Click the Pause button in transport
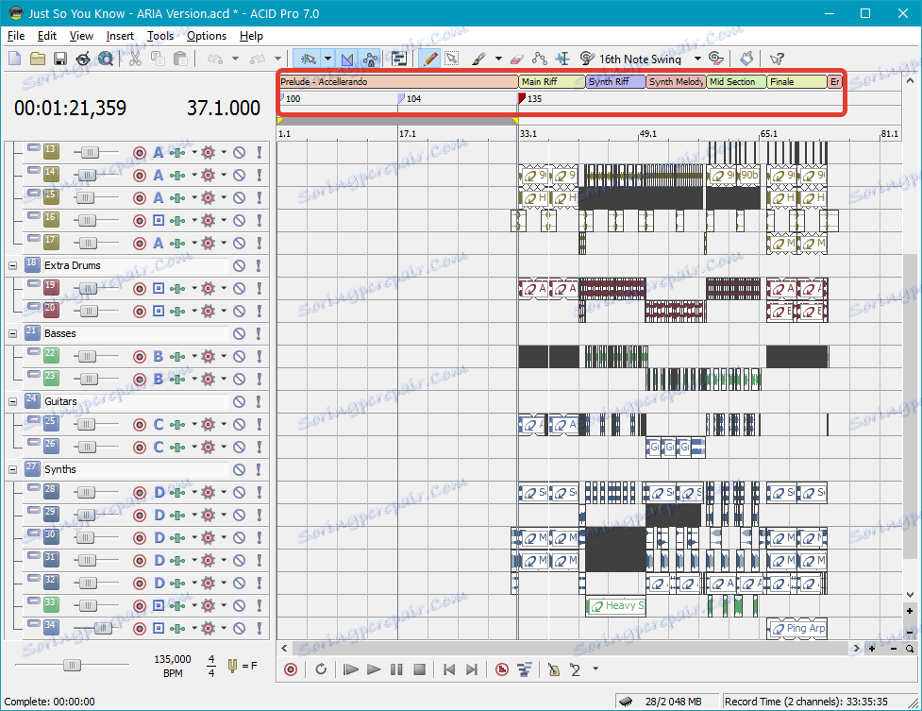Viewport: 922px width, 711px height. 396,669
